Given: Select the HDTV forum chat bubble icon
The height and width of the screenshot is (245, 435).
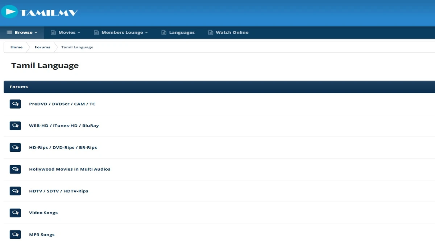Looking at the screenshot, I should 15,191.
